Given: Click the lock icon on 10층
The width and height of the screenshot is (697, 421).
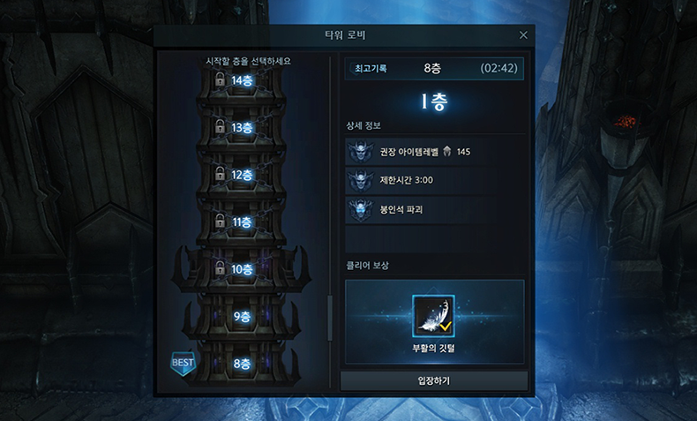Looking at the screenshot, I should pos(220,268).
